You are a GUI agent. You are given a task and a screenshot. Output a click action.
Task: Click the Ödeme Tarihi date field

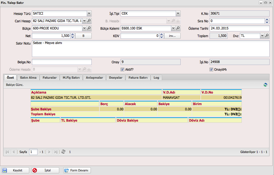point(240,28)
